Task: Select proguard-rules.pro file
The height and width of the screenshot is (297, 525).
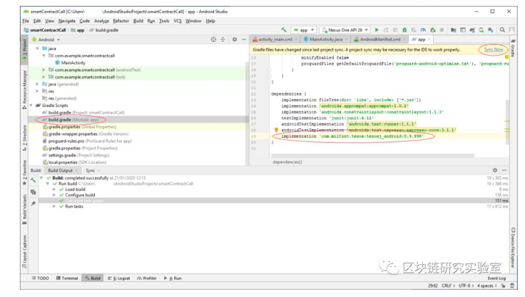Action: [87, 141]
